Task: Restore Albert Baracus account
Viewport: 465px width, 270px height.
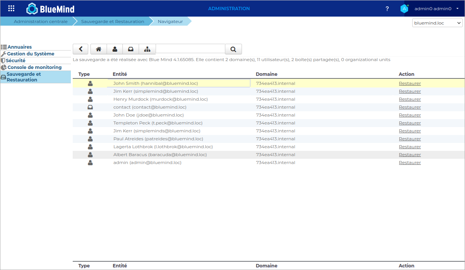Action: pyautogui.click(x=410, y=155)
